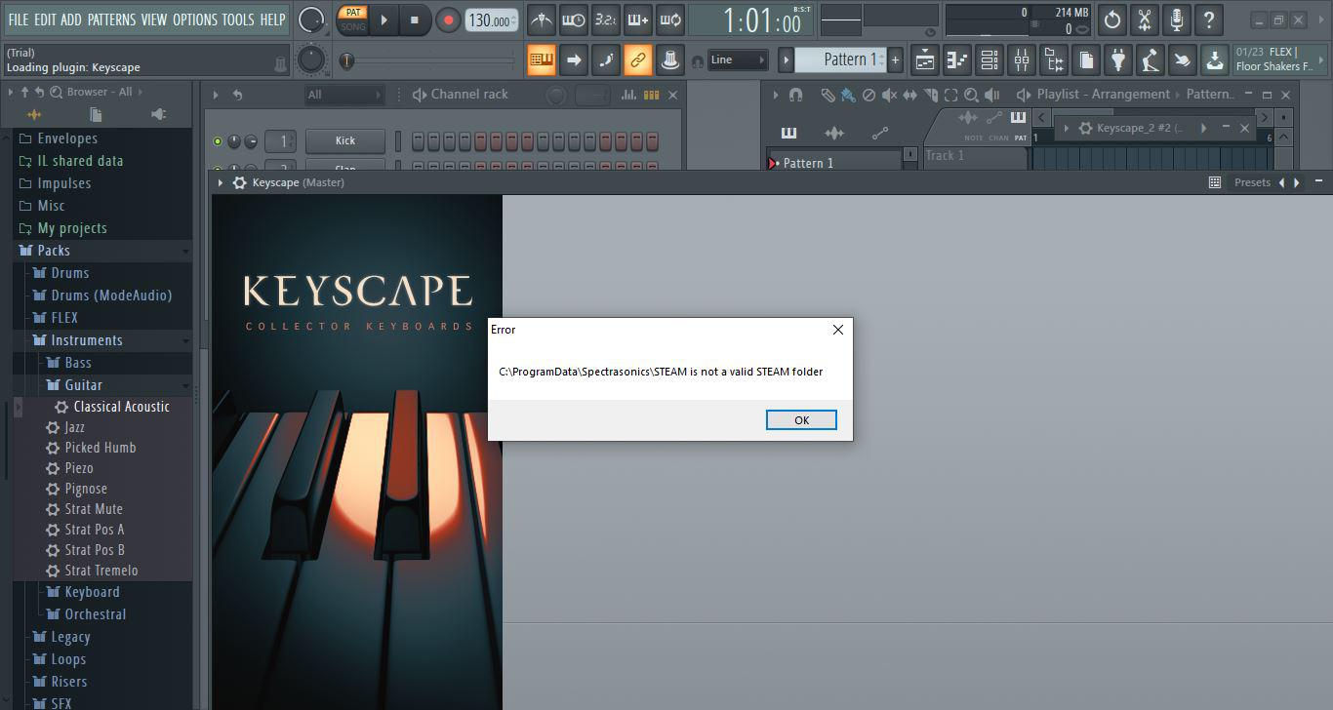Open the Playlist view icon
The width and height of the screenshot is (1333, 710).
tap(925, 60)
